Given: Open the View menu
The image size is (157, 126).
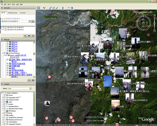Looking at the screenshot, I should tap(9, 4).
